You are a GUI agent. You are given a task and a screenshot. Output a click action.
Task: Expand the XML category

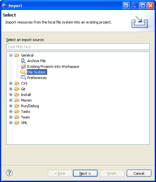11,122
